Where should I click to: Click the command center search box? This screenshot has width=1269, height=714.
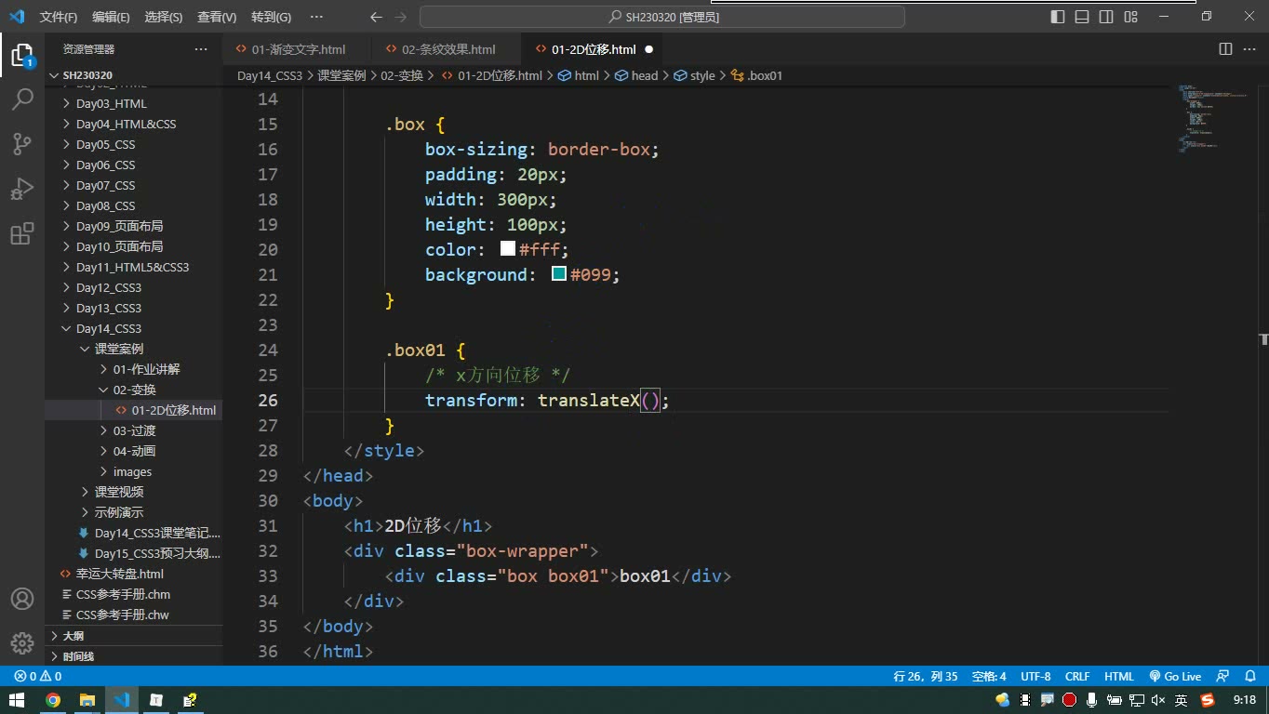[662, 17]
